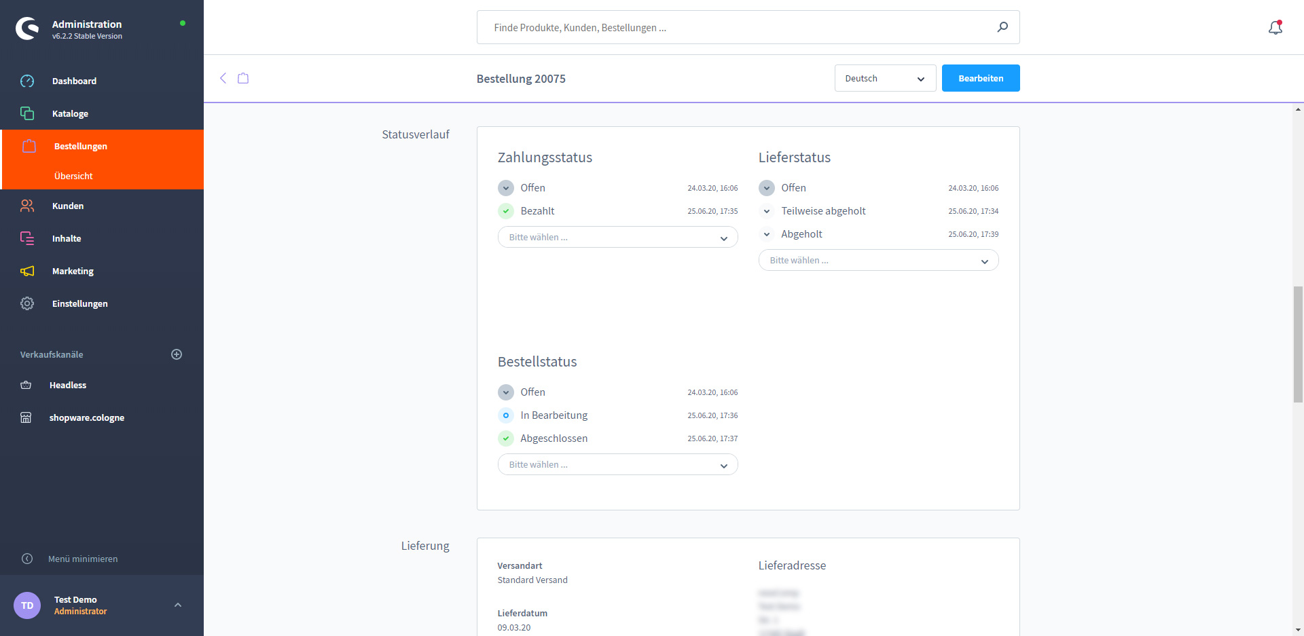The width and height of the screenshot is (1304, 636).
Task: Click the Einstellungen gear icon
Action: click(27, 303)
